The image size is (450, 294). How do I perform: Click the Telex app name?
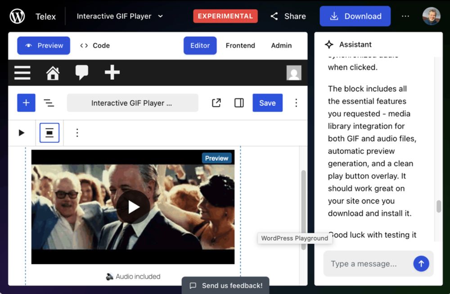[45, 16]
